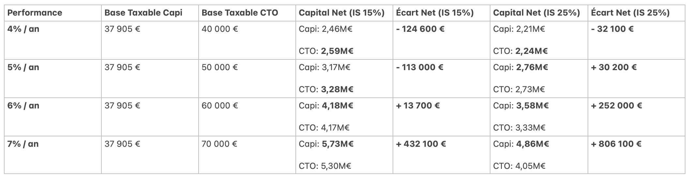This screenshot has height=176, width=690.
Task: Click the + 432 100 € écart value
Action: click(421, 144)
